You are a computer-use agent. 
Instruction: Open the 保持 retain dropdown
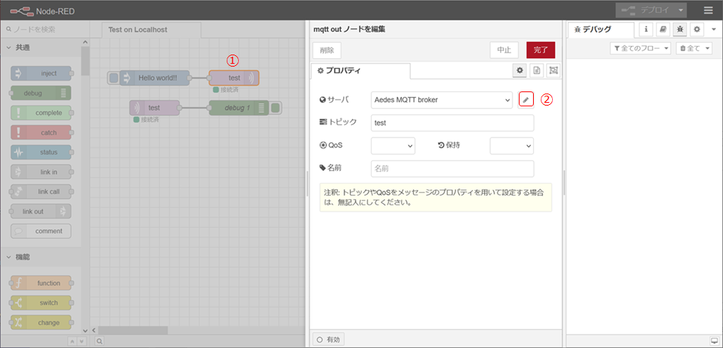point(511,145)
